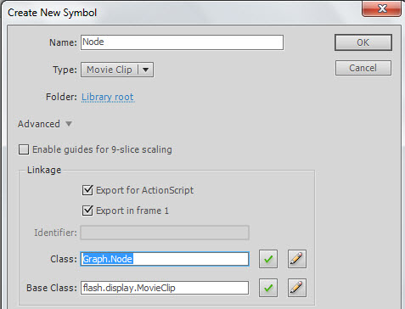
Task: Click the Advanced label text
Action: pos(39,124)
